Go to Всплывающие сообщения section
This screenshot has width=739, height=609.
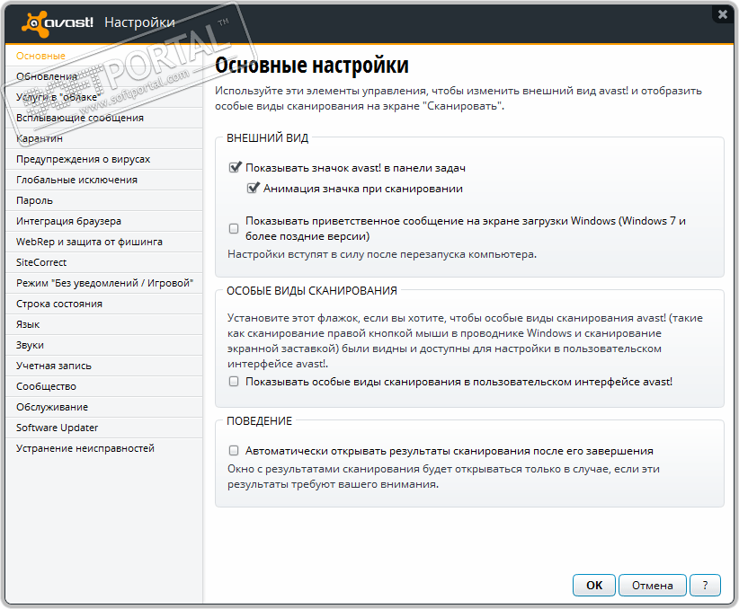104,118
